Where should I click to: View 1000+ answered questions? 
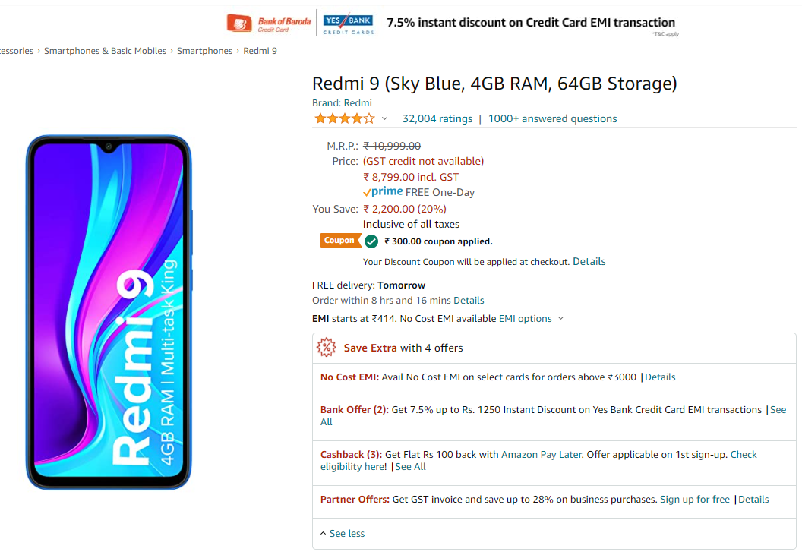click(x=552, y=118)
